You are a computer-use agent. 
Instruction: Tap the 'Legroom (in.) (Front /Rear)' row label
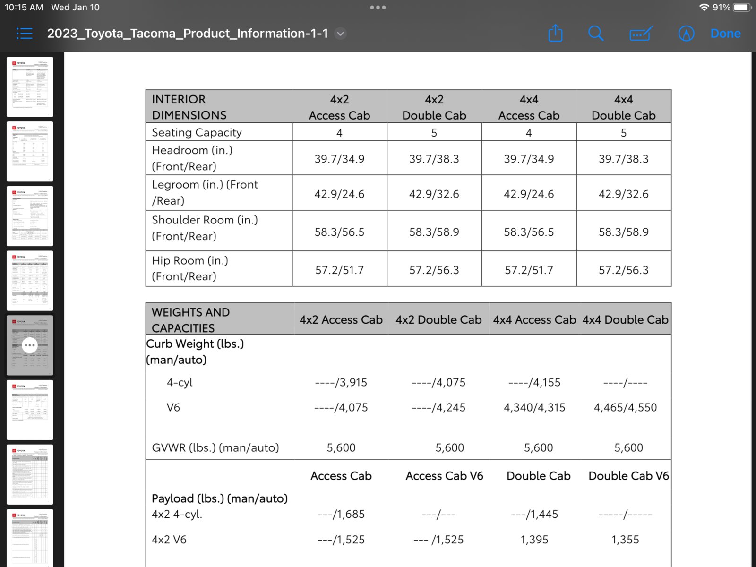(205, 193)
